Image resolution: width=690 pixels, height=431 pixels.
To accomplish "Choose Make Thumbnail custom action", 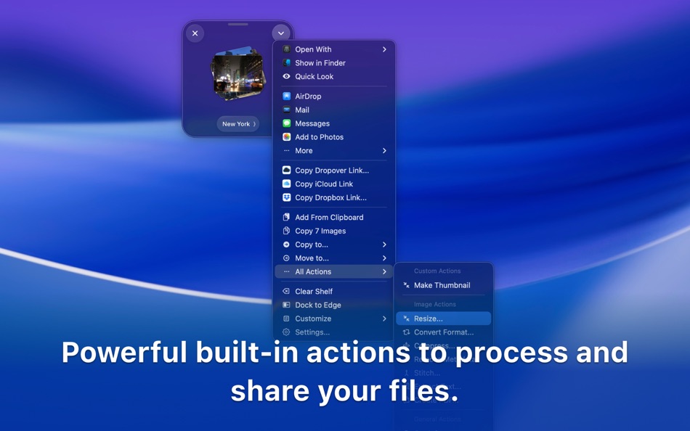I will pos(443,285).
